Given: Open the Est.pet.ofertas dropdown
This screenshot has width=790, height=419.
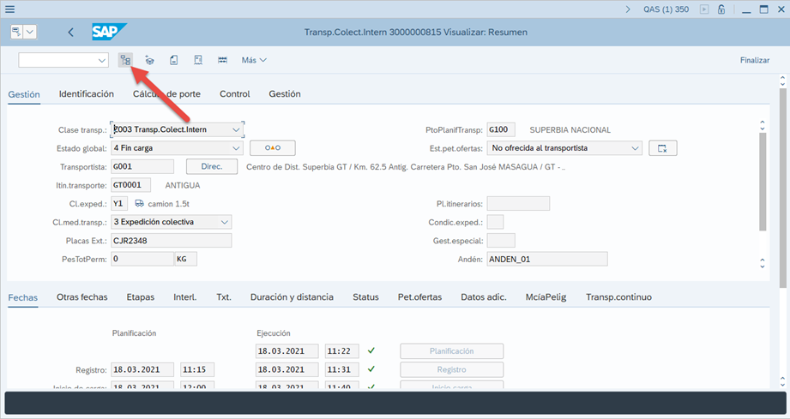Looking at the screenshot, I should tap(635, 148).
